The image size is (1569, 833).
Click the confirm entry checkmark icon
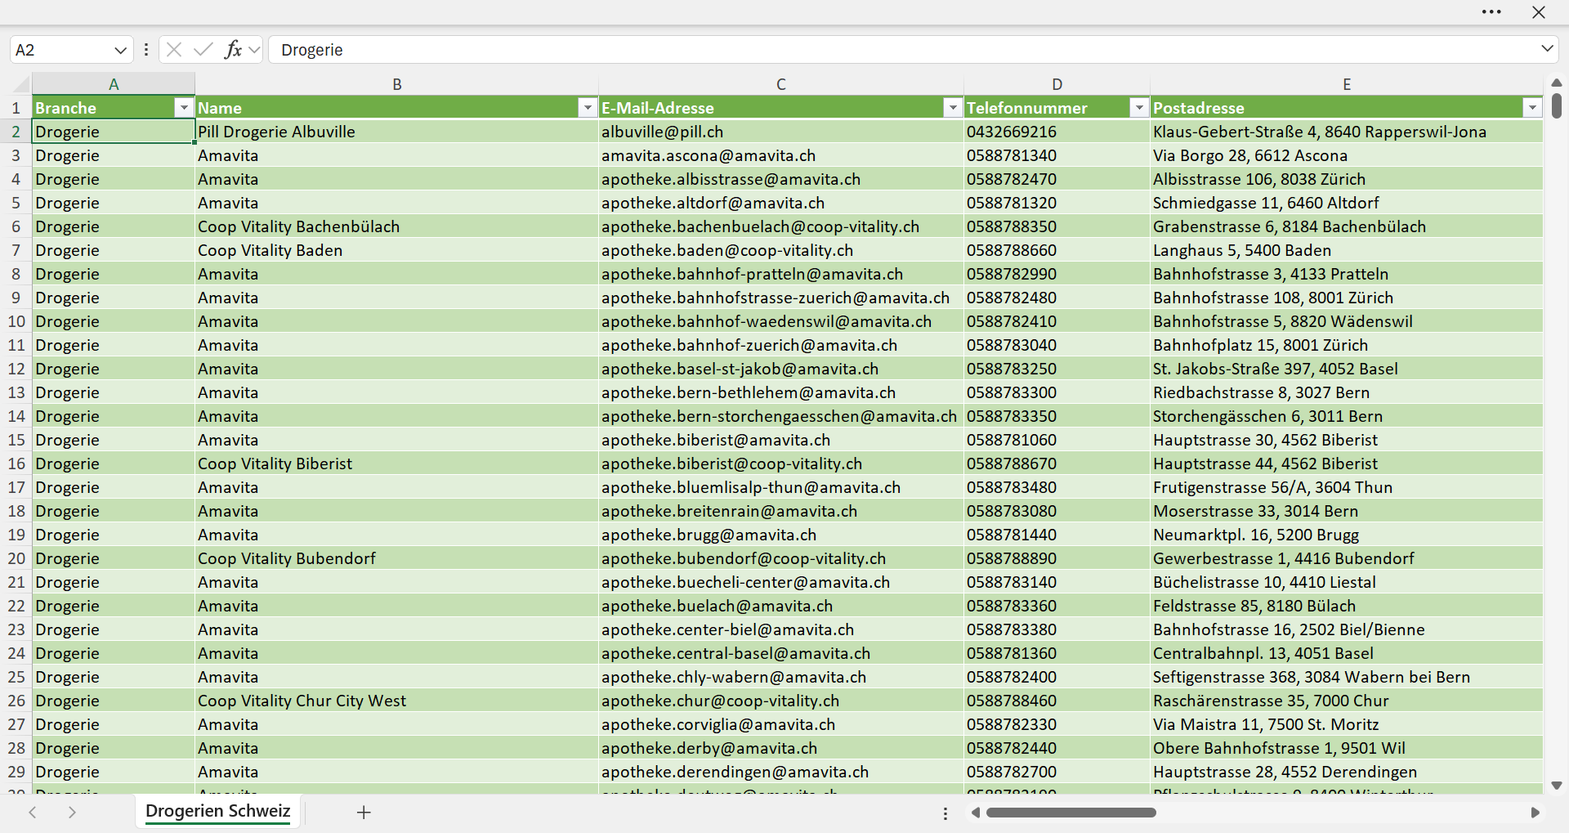(203, 50)
